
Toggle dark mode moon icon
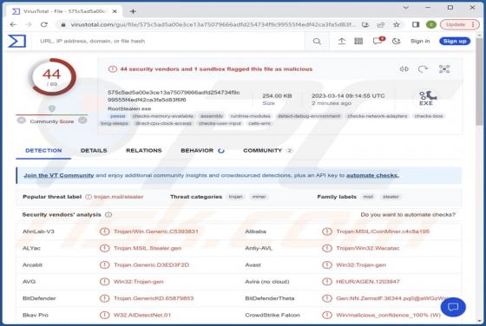tap(396, 41)
